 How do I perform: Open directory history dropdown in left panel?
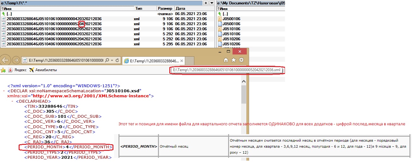(x=212, y=3)
